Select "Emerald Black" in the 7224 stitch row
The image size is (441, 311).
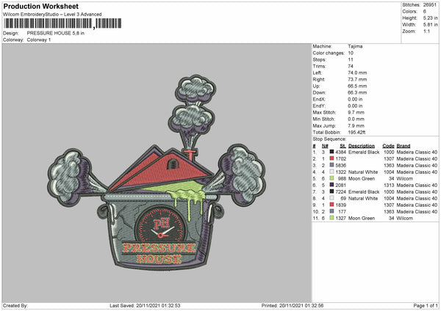(364, 191)
